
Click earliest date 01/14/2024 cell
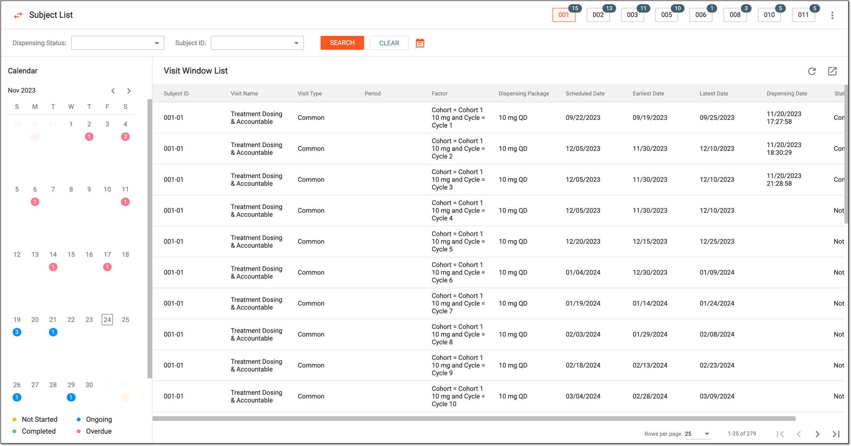point(650,304)
